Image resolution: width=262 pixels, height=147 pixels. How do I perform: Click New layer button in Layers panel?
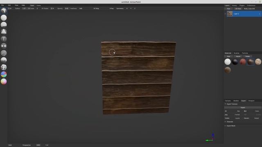228,9
